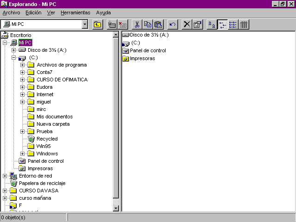Image resolution: width=296 pixels, height=222 pixels.
Task: Click the Undo arrow icon
Action: (x=173, y=25)
